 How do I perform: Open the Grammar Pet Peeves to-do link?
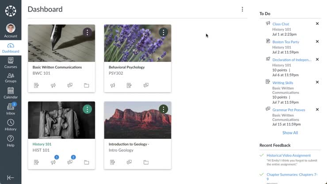tap(289, 110)
